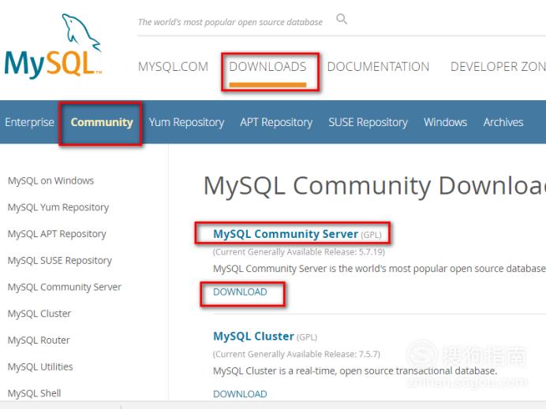Viewport: 546px width, 409px height.
Task: Open MySQL APT Repository sidebar link
Action: pos(57,234)
